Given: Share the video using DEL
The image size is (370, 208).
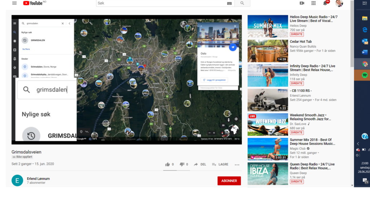Looking at the screenshot, I should (x=200, y=164).
